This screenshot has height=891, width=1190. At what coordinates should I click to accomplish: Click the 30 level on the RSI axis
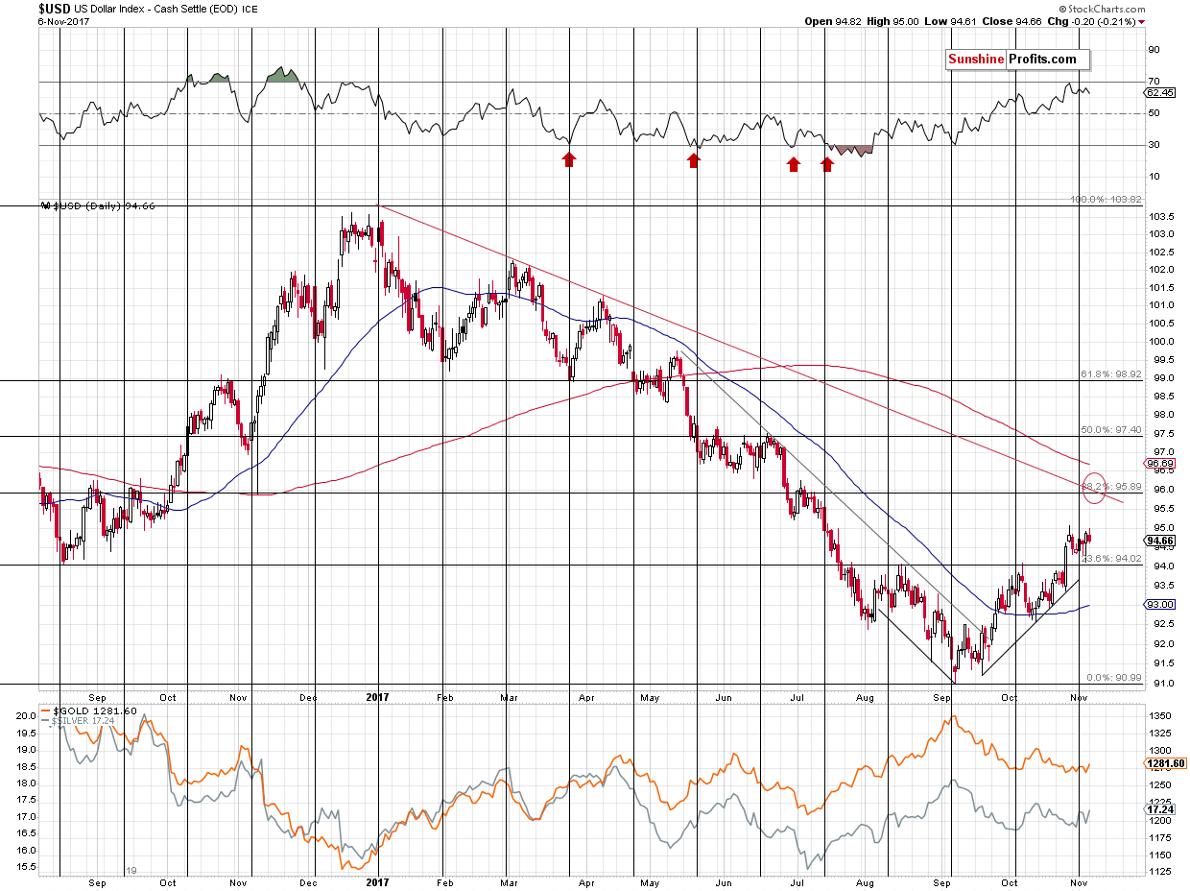(1154, 145)
